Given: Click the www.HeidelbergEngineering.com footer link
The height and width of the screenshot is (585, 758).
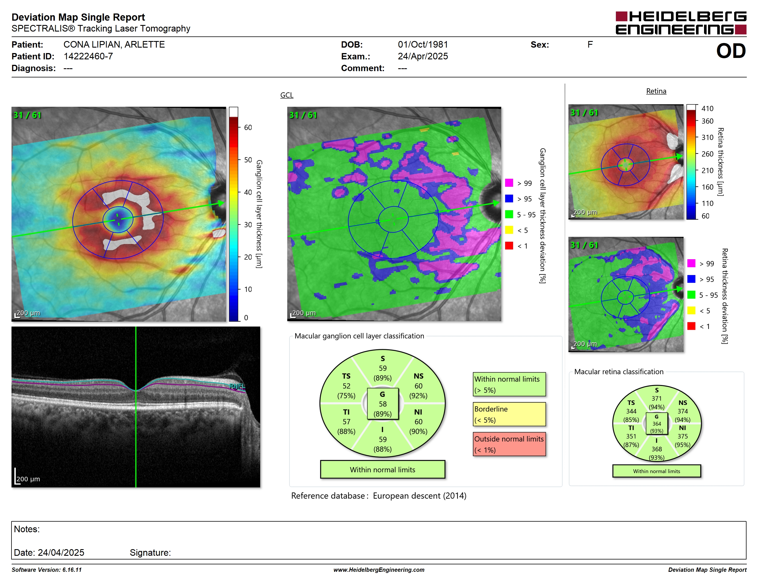Looking at the screenshot, I should pyautogui.click(x=379, y=570).
